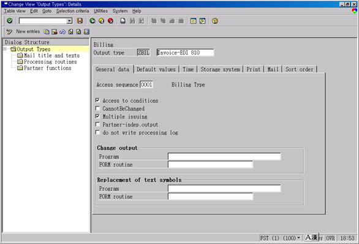The width and height of the screenshot is (359, 244).
Task: Switch to the Mail tab
Action: (x=273, y=69)
